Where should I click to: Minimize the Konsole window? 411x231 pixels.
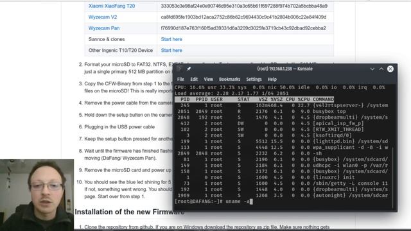coord(372,69)
